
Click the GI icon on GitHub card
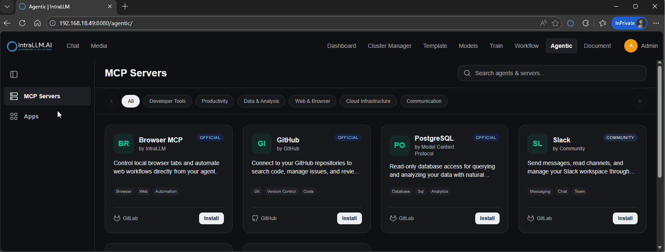pyautogui.click(x=262, y=144)
